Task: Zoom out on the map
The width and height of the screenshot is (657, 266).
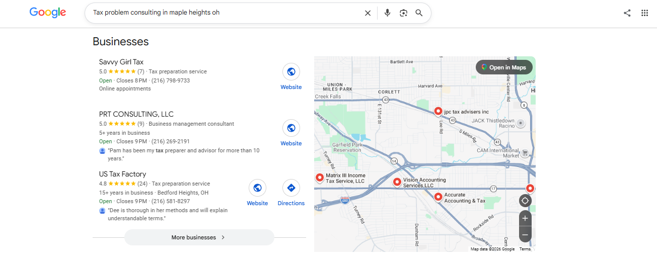Action: 525,234
